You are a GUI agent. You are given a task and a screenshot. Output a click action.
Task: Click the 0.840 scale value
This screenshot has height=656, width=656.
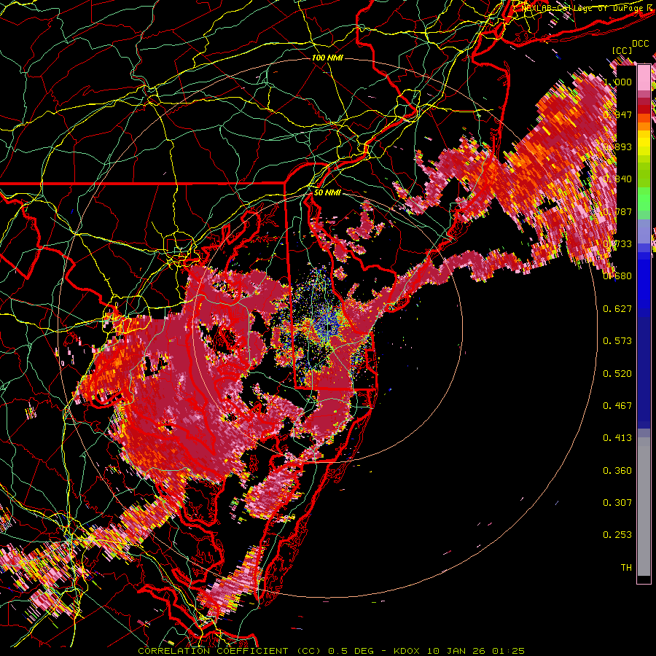tap(617, 179)
